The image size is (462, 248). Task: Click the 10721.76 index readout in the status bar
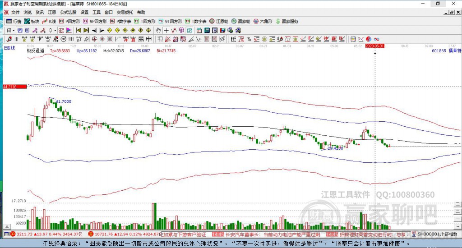pyautogui.click(x=103, y=234)
